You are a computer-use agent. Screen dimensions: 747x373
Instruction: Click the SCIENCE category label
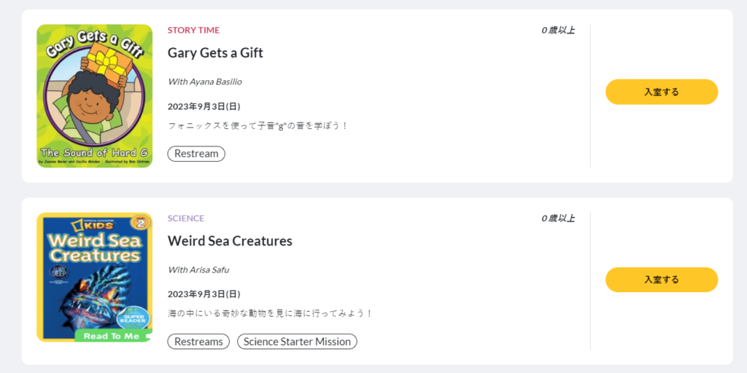[186, 219]
